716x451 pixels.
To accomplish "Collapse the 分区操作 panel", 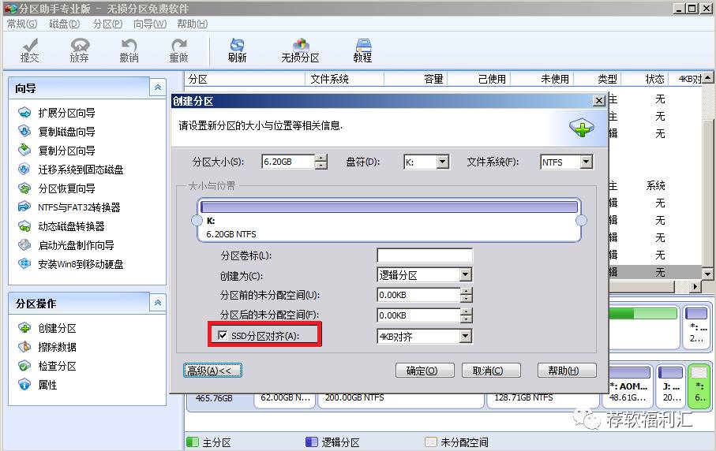I will pos(158,302).
